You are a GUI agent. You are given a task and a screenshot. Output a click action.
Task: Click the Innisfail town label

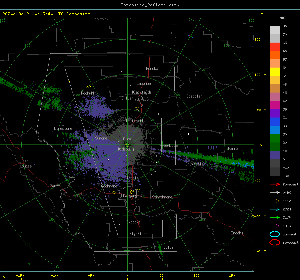tap(134, 121)
